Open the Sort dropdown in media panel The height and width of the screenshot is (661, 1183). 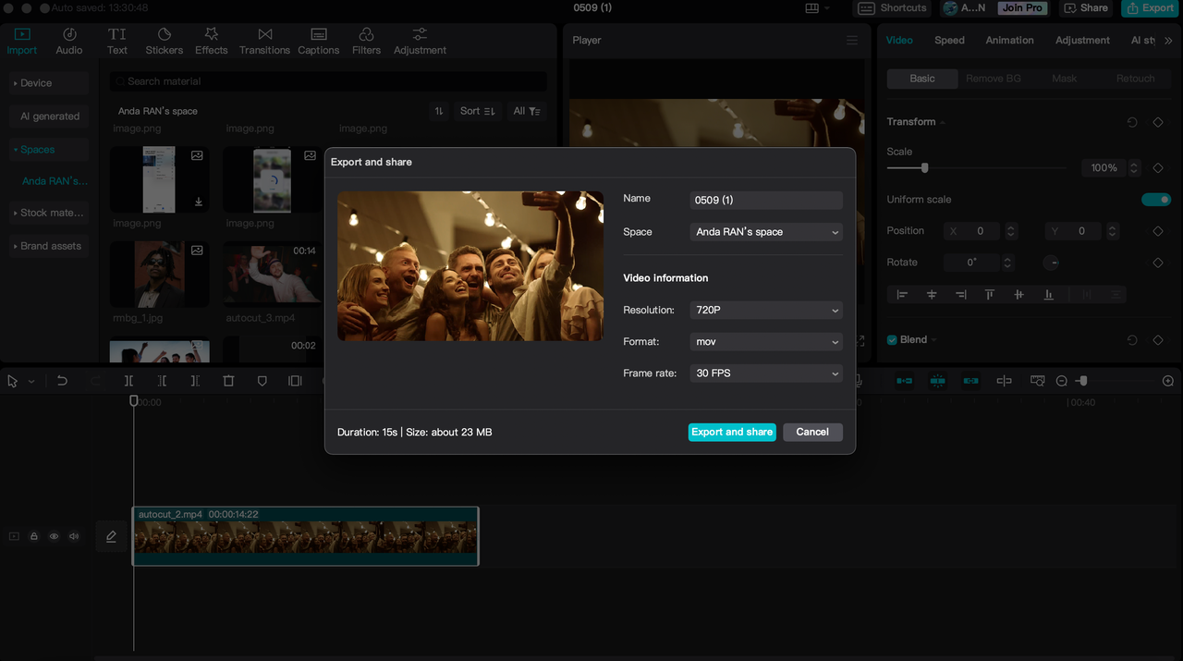tap(477, 111)
